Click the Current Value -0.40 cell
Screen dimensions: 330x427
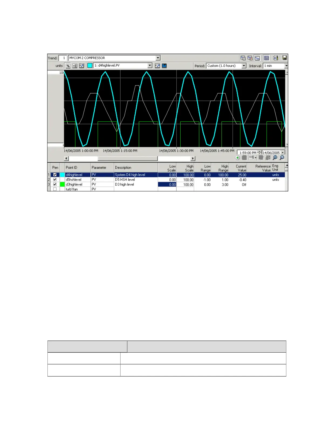pyautogui.click(x=238, y=180)
